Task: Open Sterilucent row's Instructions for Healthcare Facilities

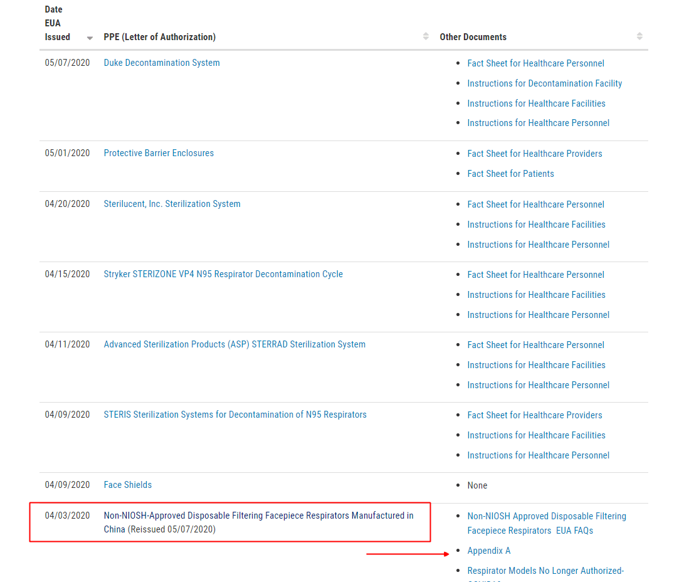Action: (537, 225)
